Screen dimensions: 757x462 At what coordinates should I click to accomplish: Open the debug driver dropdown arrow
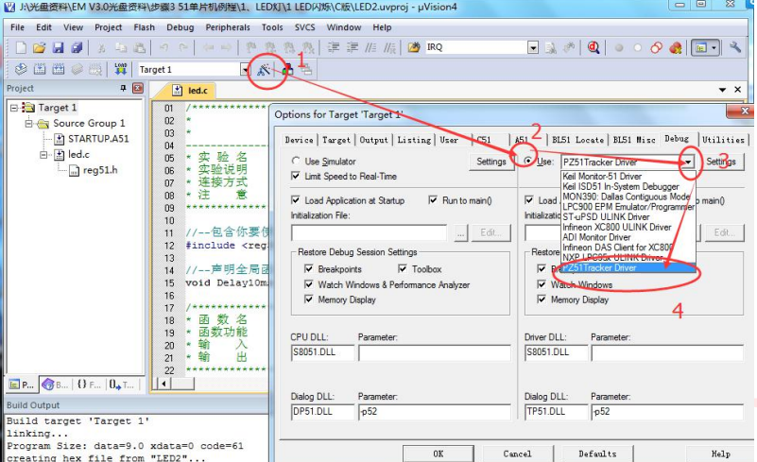coord(688,162)
